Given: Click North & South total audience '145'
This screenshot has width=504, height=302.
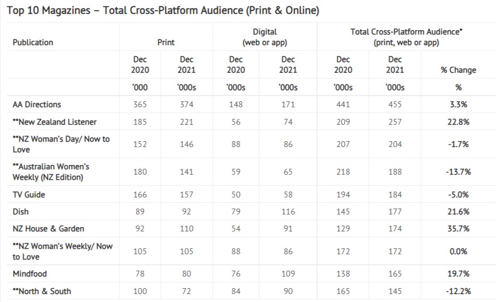Looking at the screenshot, I should (395, 291).
